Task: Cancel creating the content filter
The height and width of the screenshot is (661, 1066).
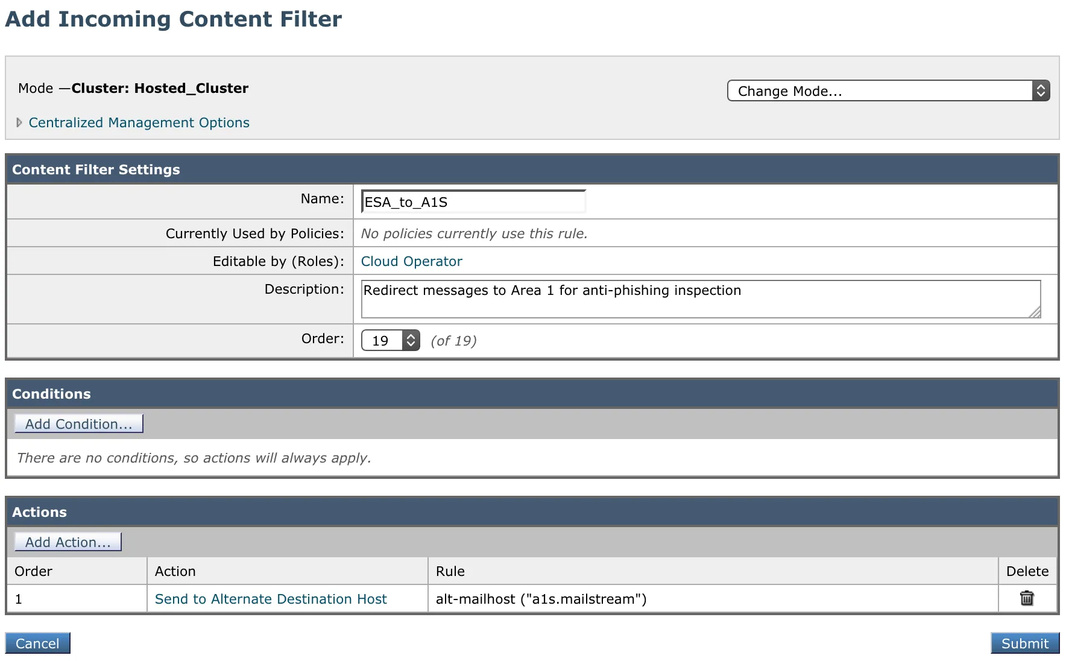Action: (37, 643)
